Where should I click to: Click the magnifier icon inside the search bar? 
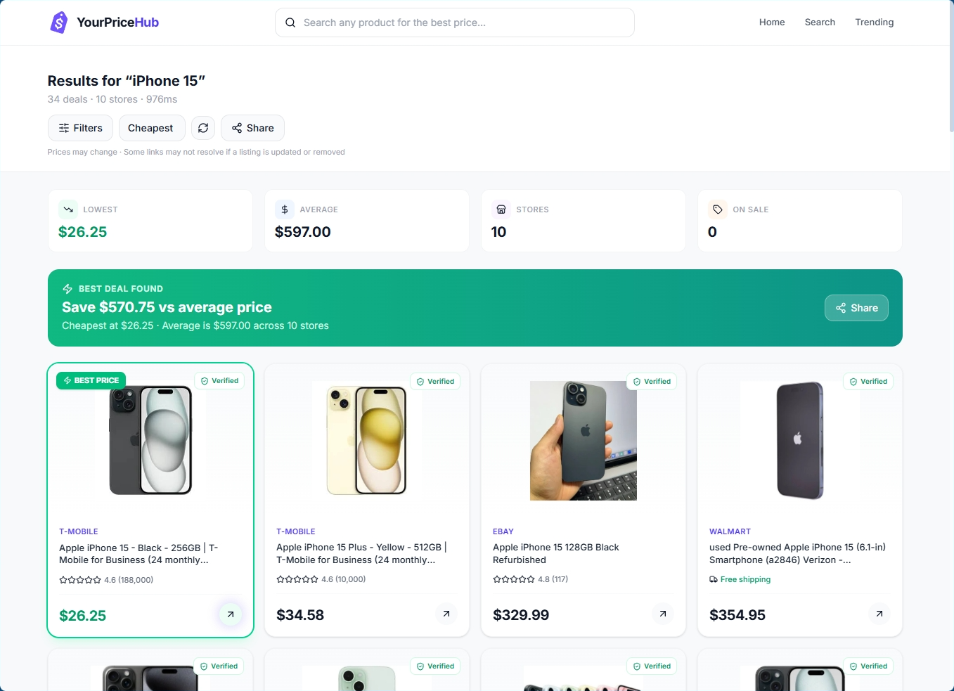290,22
